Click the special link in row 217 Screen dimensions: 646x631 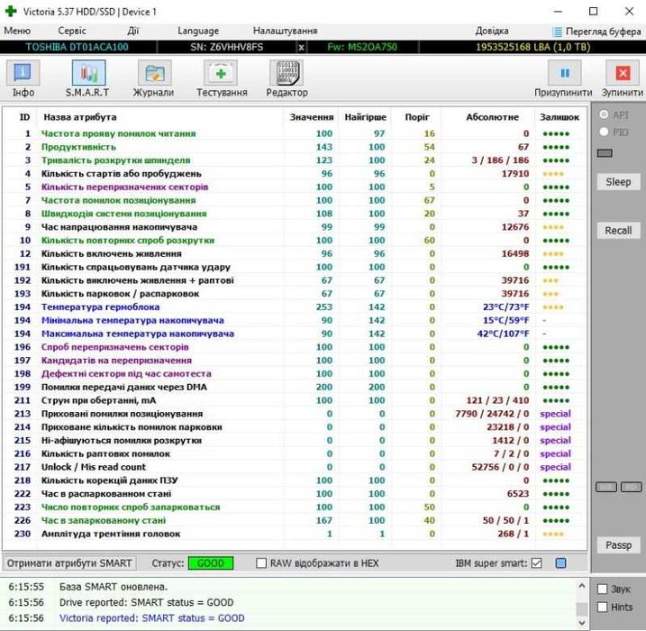click(x=555, y=467)
